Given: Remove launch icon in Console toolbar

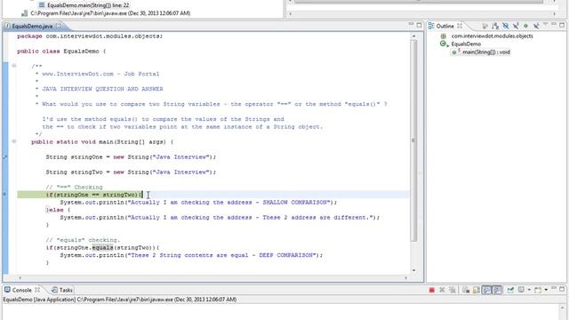Looking at the screenshot, I should 442,290.
